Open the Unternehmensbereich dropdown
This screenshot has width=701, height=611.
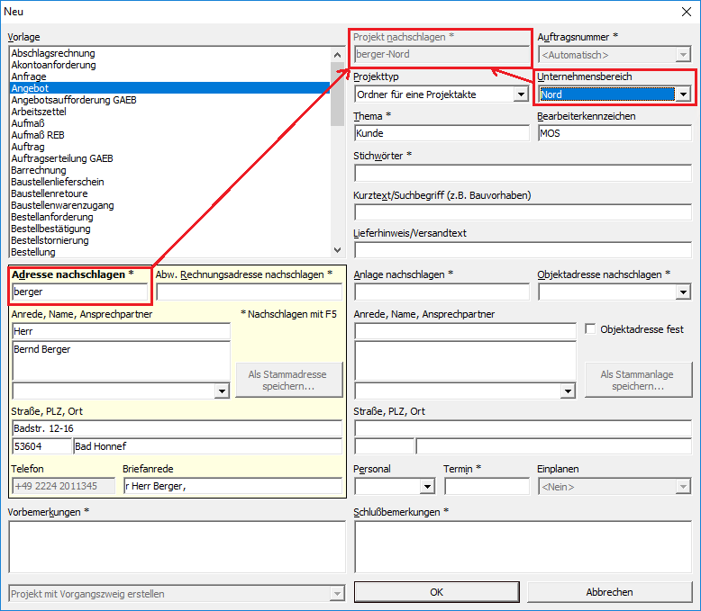(683, 94)
